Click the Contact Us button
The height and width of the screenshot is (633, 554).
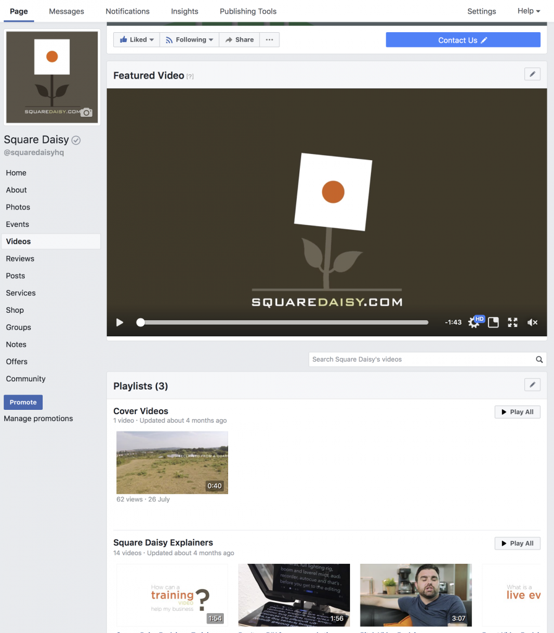click(462, 40)
